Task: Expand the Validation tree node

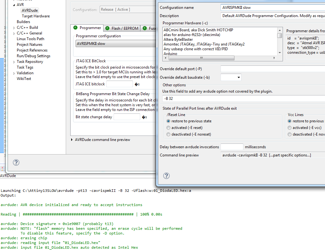Action: pos(14,73)
